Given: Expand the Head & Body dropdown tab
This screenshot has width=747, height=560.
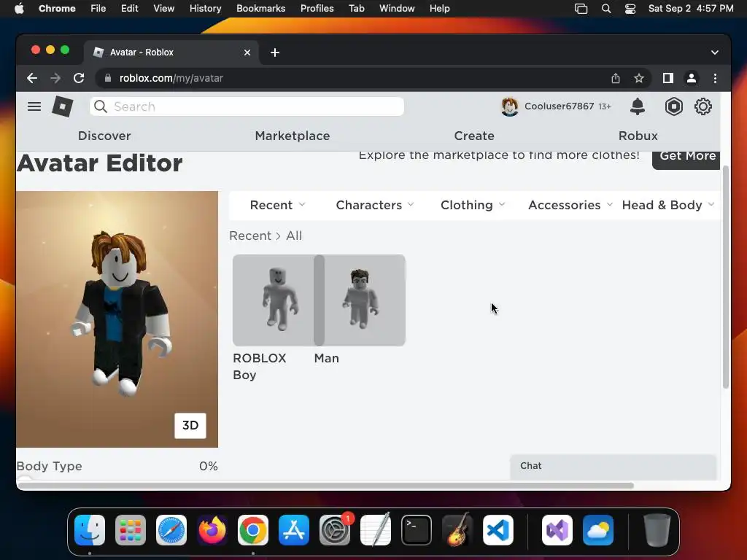Looking at the screenshot, I should (x=668, y=205).
